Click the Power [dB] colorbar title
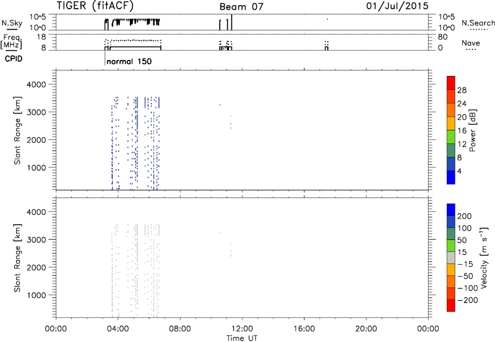Viewport: 495px width, 342px height. pyautogui.click(x=472, y=130)
